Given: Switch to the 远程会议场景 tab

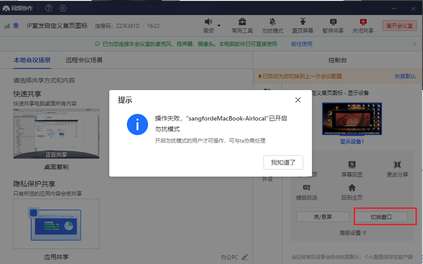Looking at the screenshot, I should click(84, 60).
